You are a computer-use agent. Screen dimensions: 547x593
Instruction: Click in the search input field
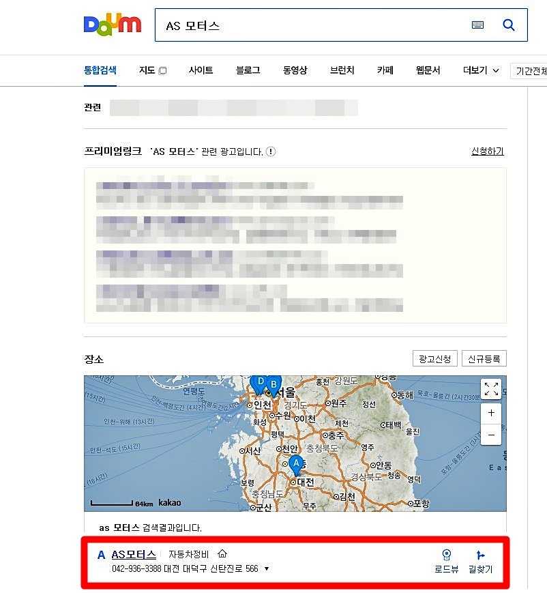click(x=307, y=25)
